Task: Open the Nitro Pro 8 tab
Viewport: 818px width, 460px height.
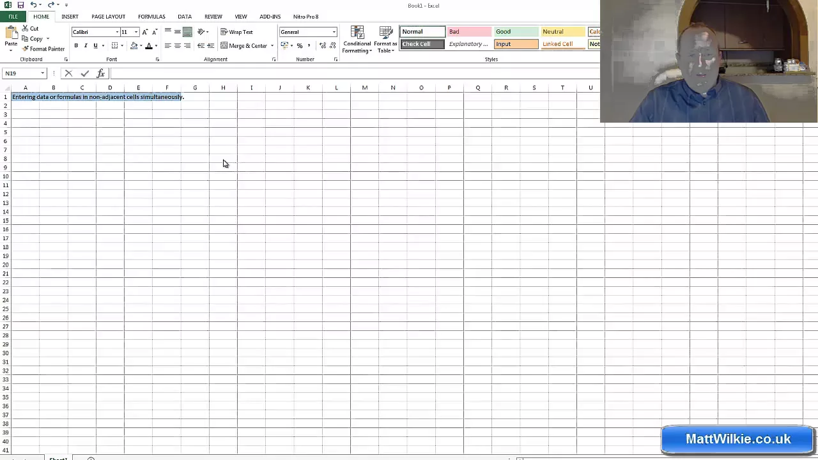Action: [305, 17]
